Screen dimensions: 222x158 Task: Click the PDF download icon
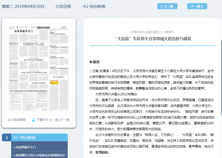click(x=34, y=120)
